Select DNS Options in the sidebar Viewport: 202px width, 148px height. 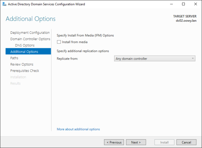(25, 45)
